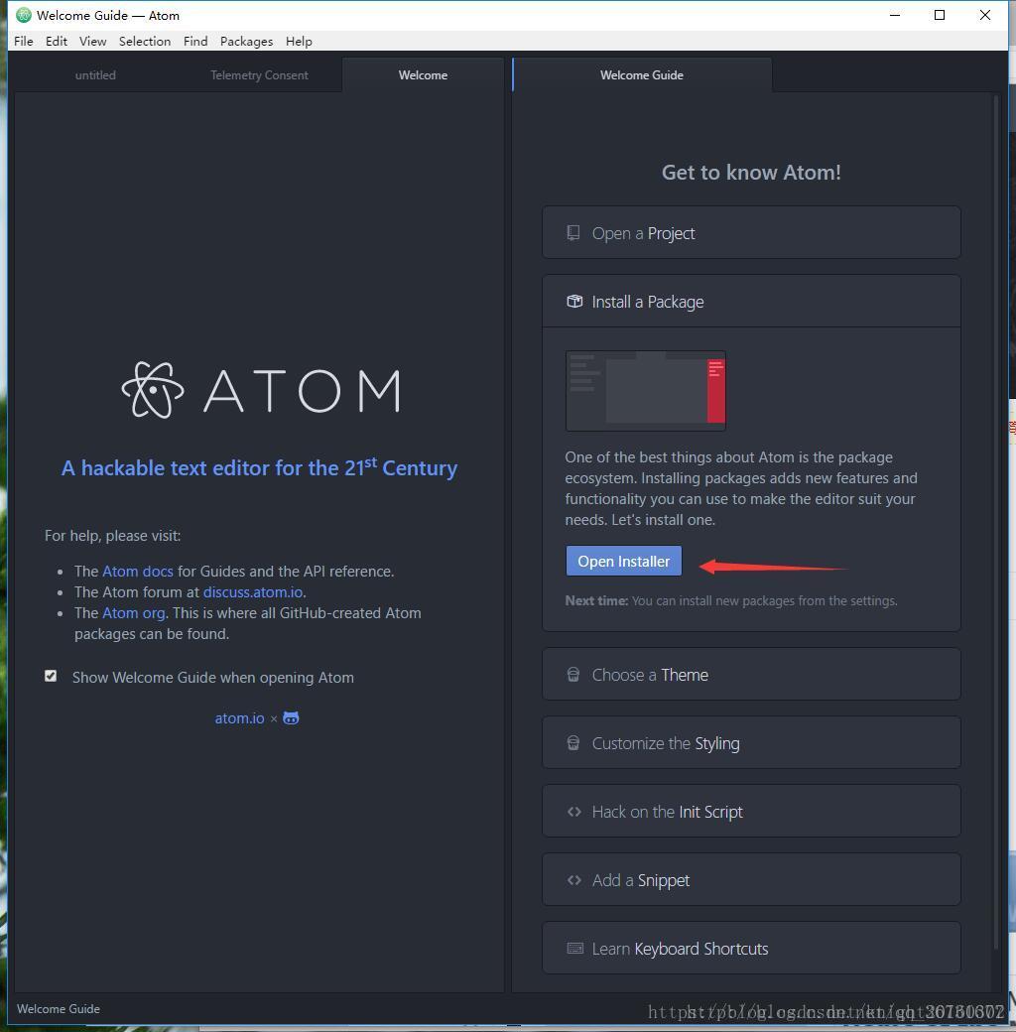Viewport: 1016px width, 1032px height.
Task: Close the Atom window
Action: pos(985,15)
